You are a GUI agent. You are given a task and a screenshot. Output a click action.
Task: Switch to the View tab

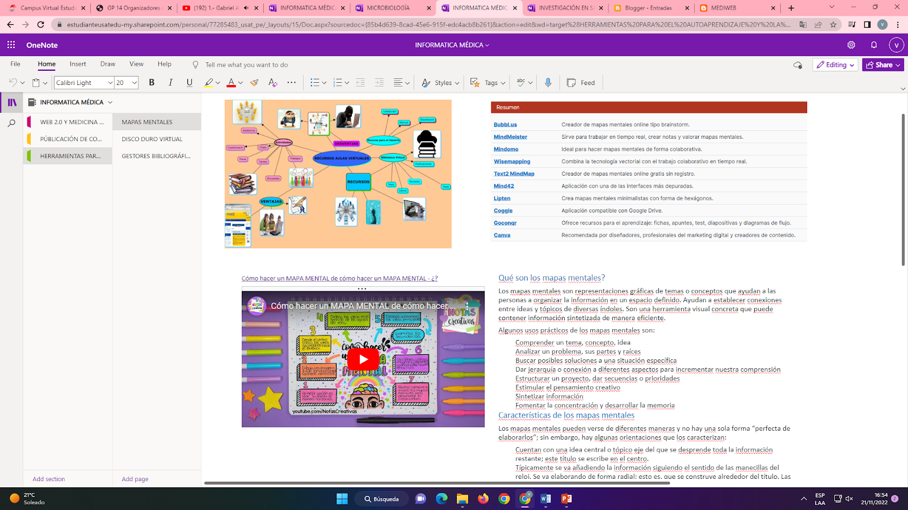[x=136, y=64]
